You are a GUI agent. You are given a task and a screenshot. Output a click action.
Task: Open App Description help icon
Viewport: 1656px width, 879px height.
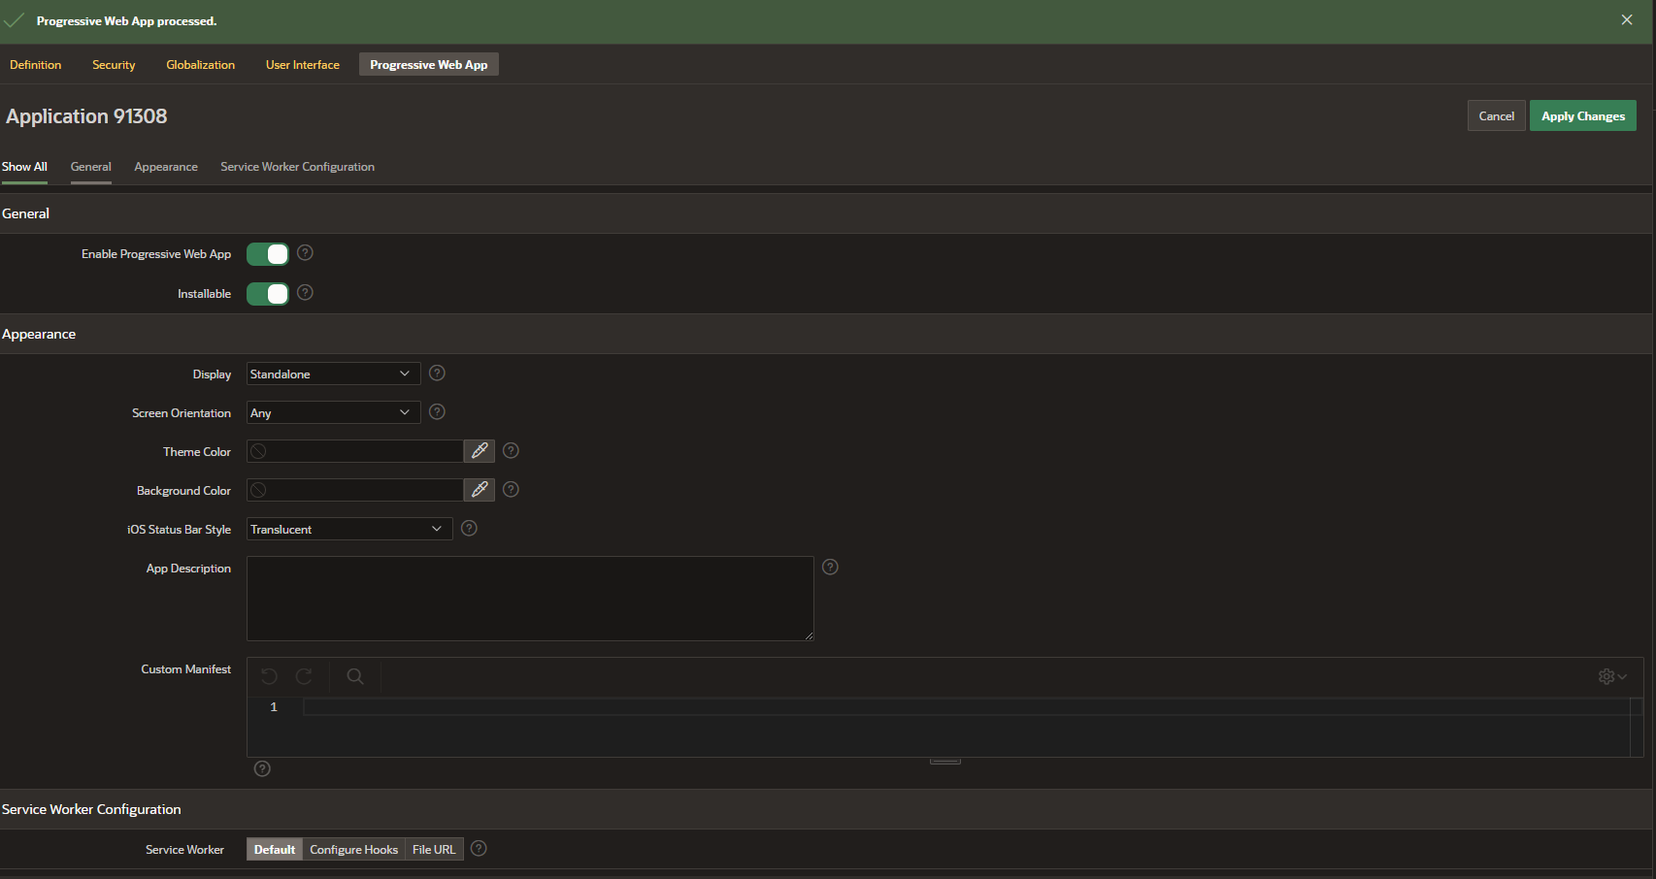click(830, 568)
